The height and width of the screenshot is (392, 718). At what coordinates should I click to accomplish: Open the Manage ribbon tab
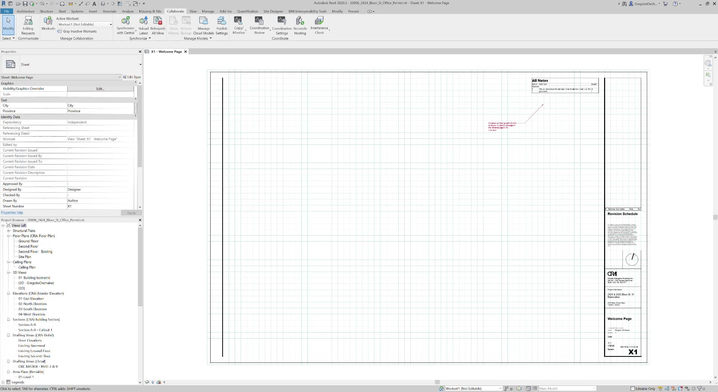pyautogui.click(x=208, y=11)
